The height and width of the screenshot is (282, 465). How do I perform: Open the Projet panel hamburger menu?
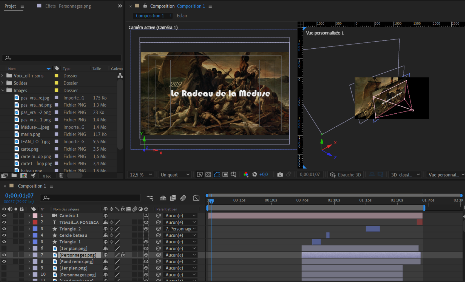pyautogui.click(x=22, y=6)
